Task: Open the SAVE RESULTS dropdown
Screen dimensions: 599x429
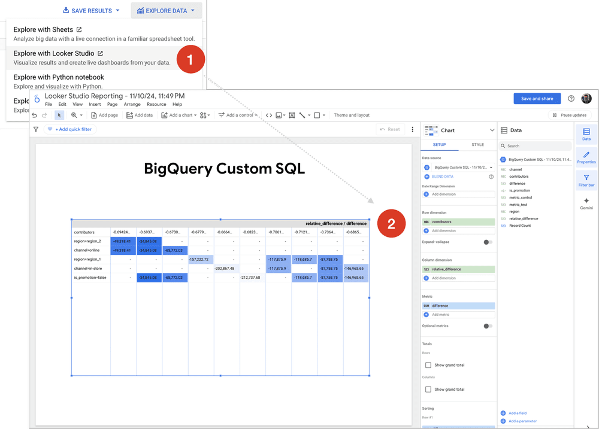Action: (91, 11)
